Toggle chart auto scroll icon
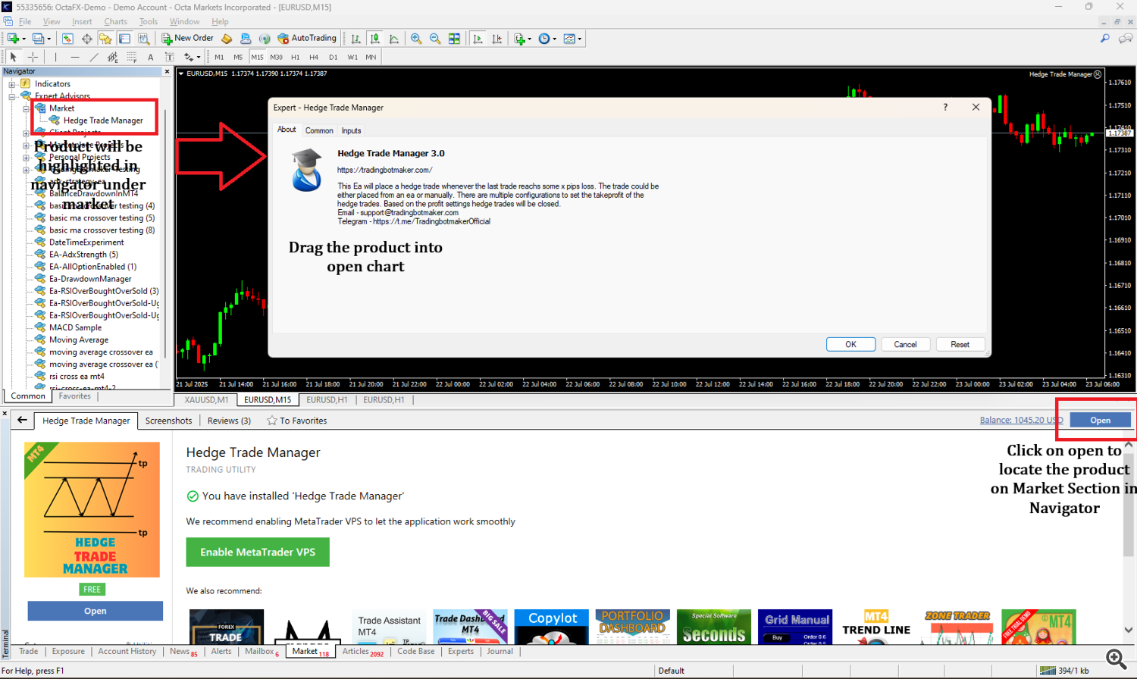This screenshot has height=679, width=1137. tap(478, 39)
